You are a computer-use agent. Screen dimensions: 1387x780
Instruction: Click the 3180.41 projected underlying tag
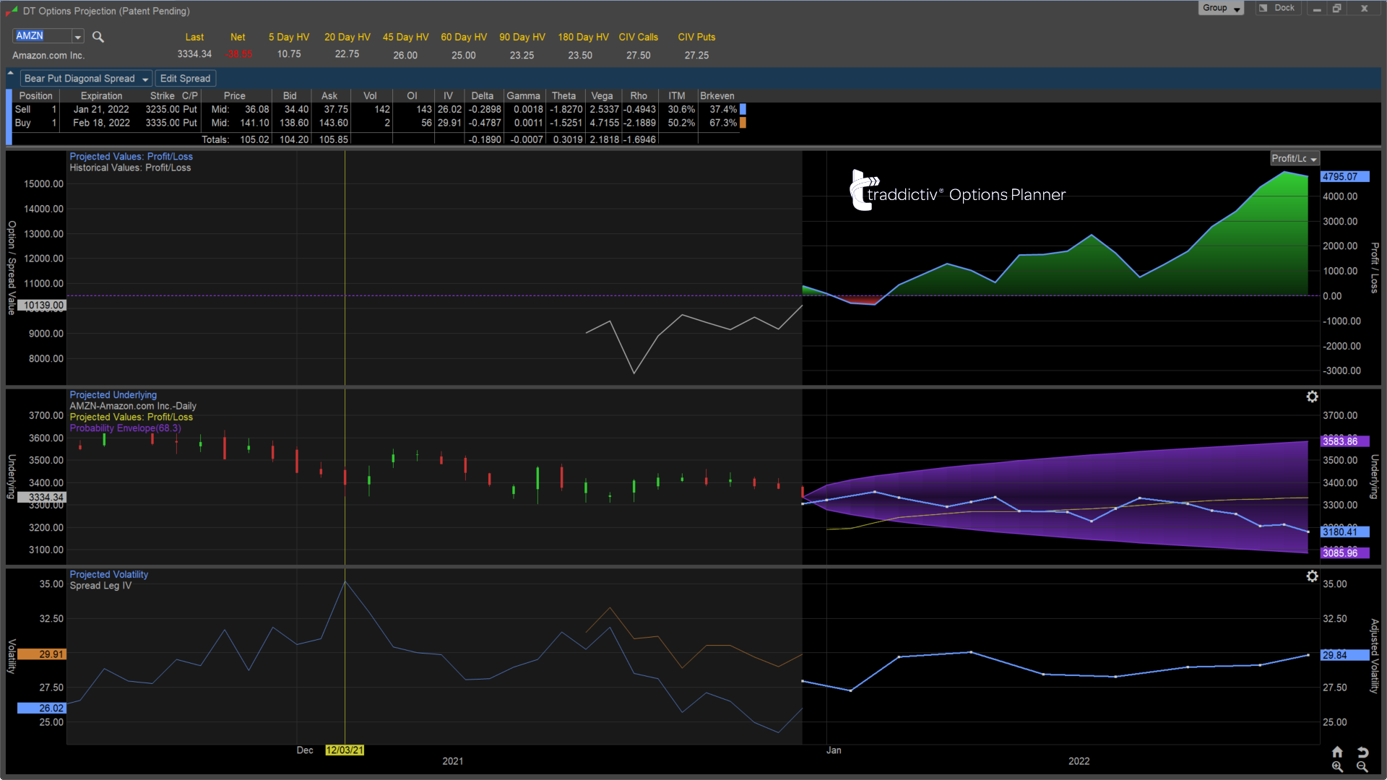(1345, 532)
